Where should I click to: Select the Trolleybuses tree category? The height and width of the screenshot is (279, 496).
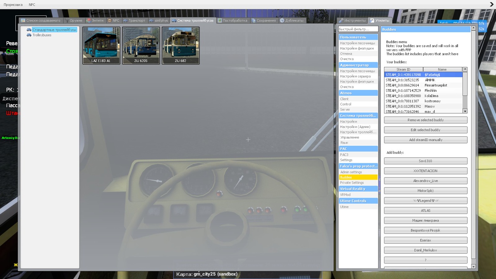point(42,35)
